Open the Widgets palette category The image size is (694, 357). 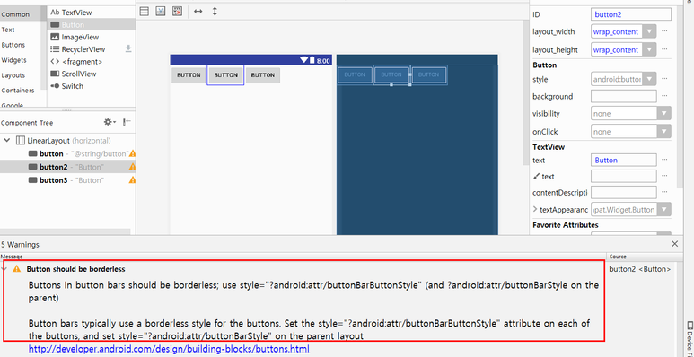[x=14, y=60]
